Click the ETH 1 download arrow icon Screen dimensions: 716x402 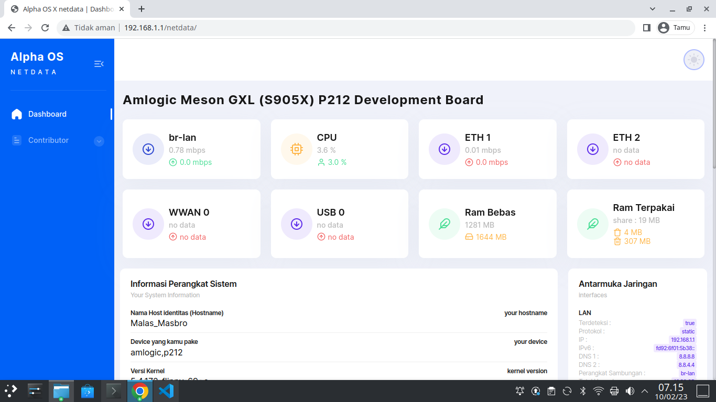pyautogui.click(x=444, y=149)
